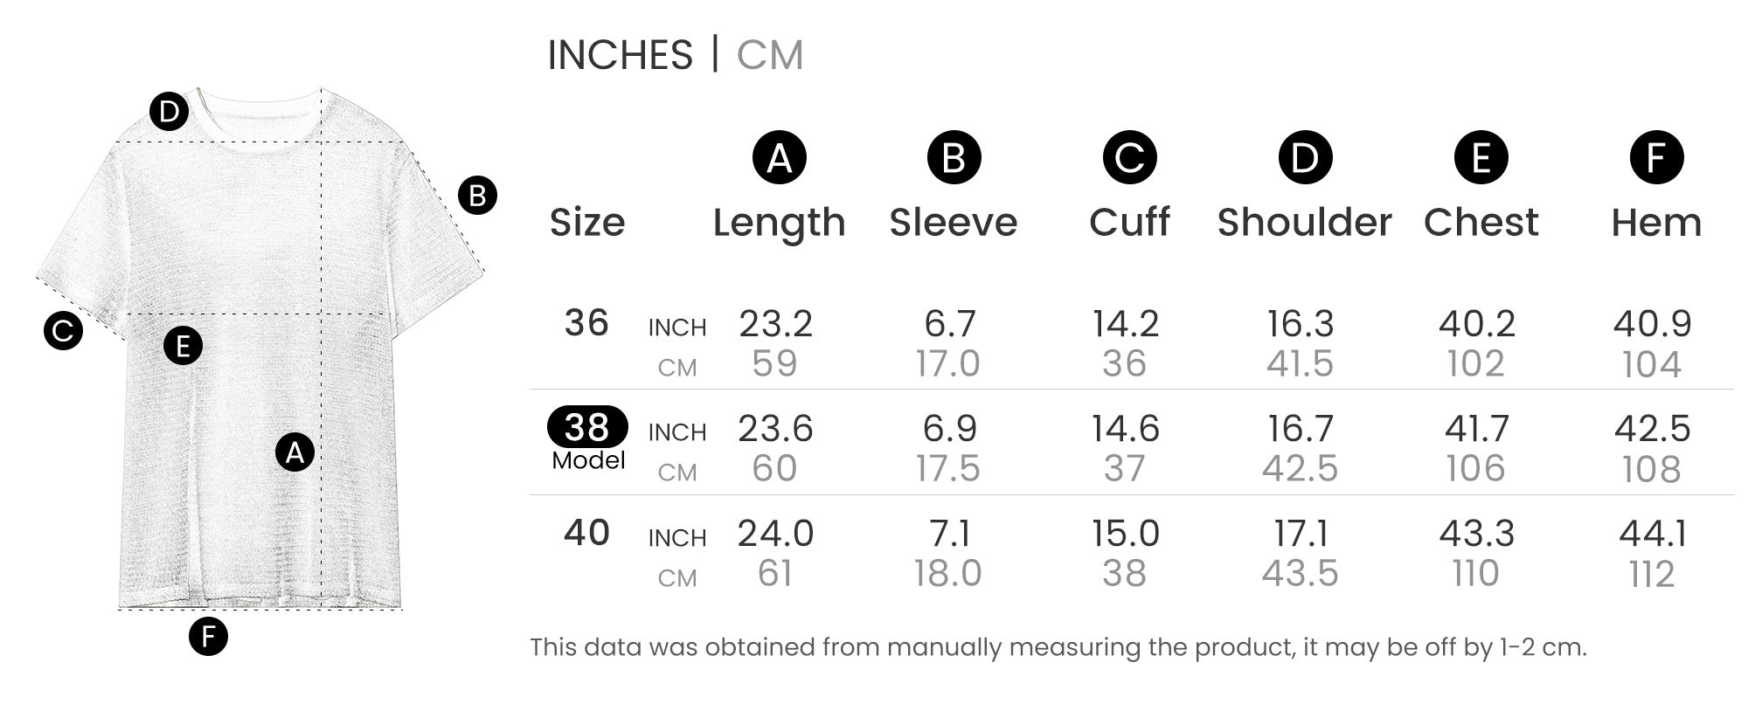Click the A marker on the shirt diagram
Screen dimensions: 1748x704
click(295, 452)
